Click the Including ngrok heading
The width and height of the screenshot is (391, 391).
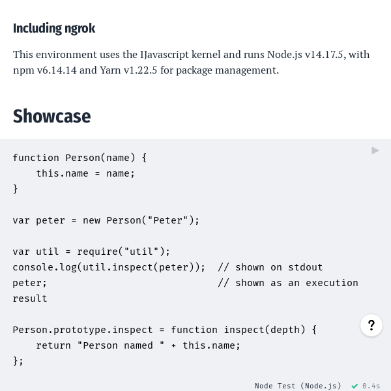click(54, 28)
